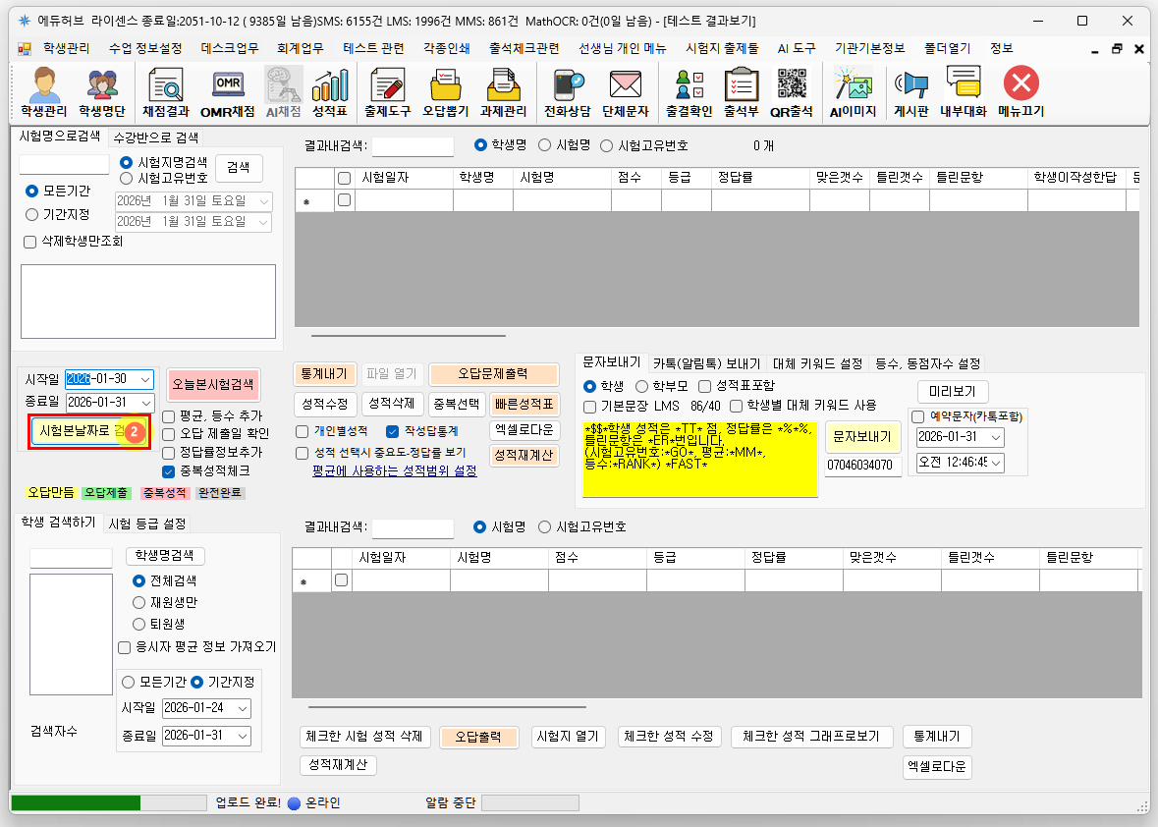Open the 학생관리 toolbar icon

tap(44, 92)
